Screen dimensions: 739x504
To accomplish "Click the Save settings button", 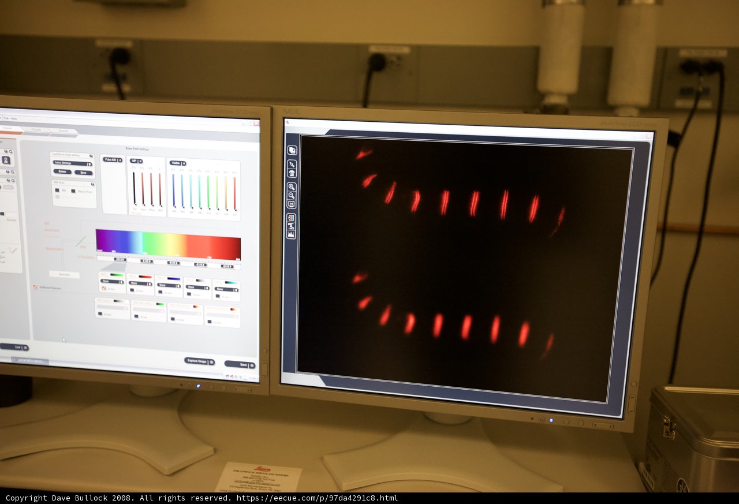I will pyautogui.click(x=83, y=173).
